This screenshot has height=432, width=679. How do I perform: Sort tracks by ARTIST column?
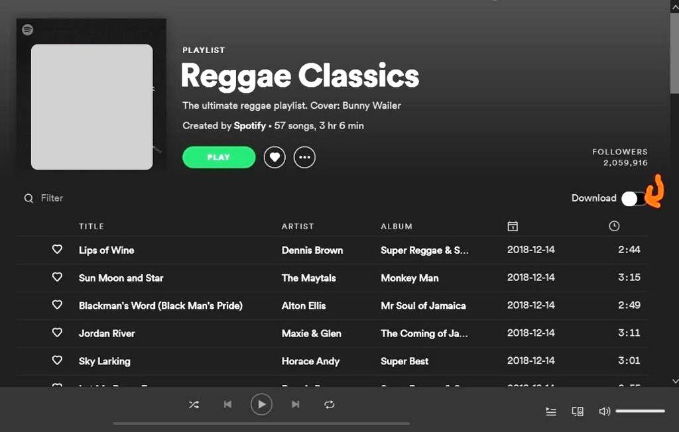coord(298,227)
